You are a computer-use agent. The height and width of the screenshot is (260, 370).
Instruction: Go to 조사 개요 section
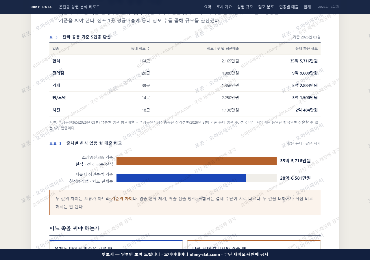tap(224, 7)
